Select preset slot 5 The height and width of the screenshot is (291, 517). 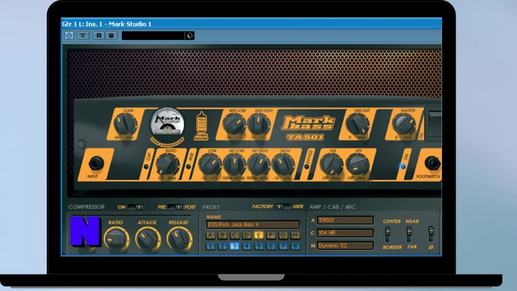[x=258, y=246]
